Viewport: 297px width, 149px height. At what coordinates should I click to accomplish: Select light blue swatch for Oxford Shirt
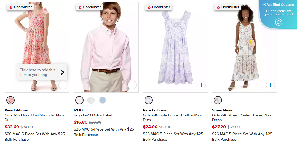pos(103,100)
